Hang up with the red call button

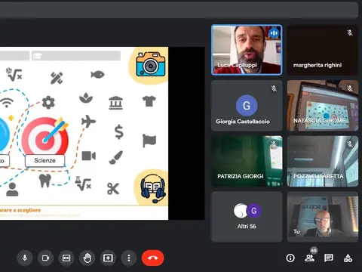pyautogui.click(x=153, y=258)
